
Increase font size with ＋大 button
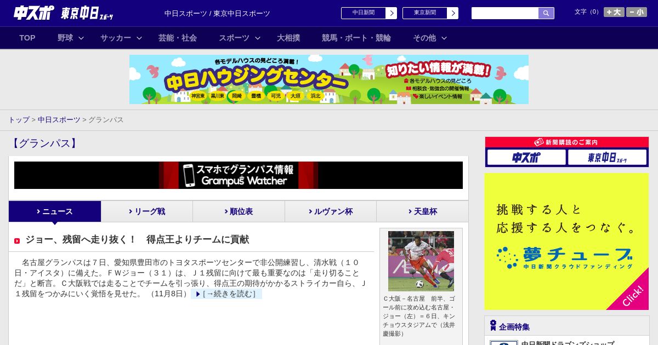614,12
